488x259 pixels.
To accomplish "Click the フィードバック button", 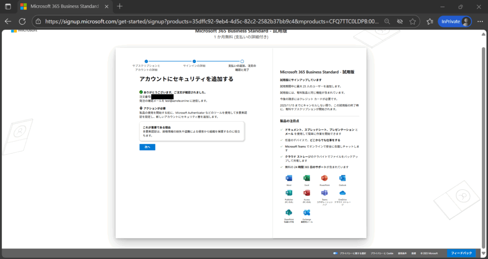I will [461, 253].
